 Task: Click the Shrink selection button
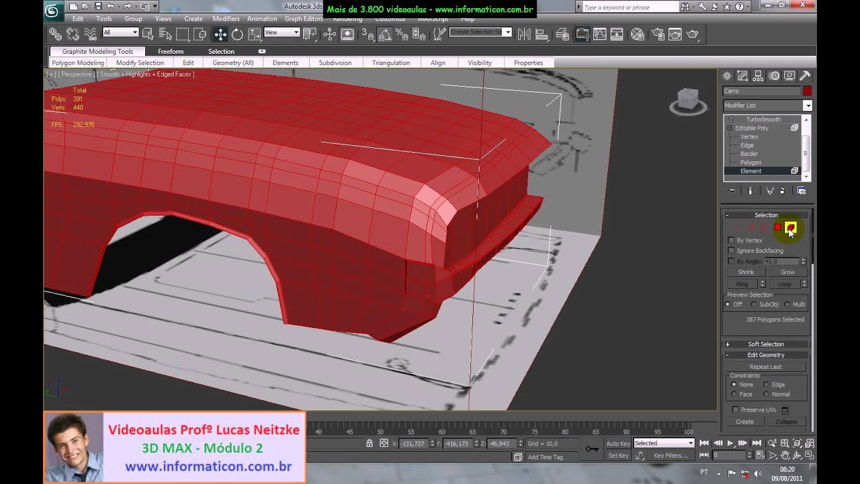click(x=746, y=272)
